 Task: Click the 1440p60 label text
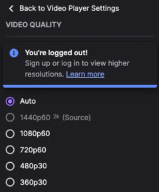(35, 117)
